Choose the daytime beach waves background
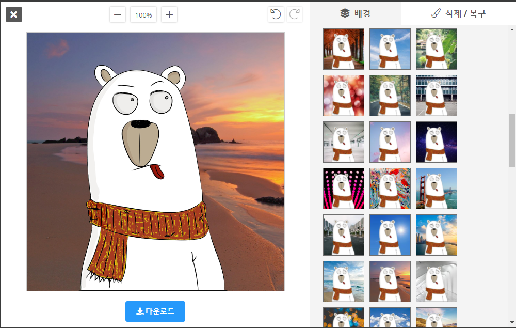Image resolution: width=516 pixels, height=328 pixels. [x=344, y=281]
